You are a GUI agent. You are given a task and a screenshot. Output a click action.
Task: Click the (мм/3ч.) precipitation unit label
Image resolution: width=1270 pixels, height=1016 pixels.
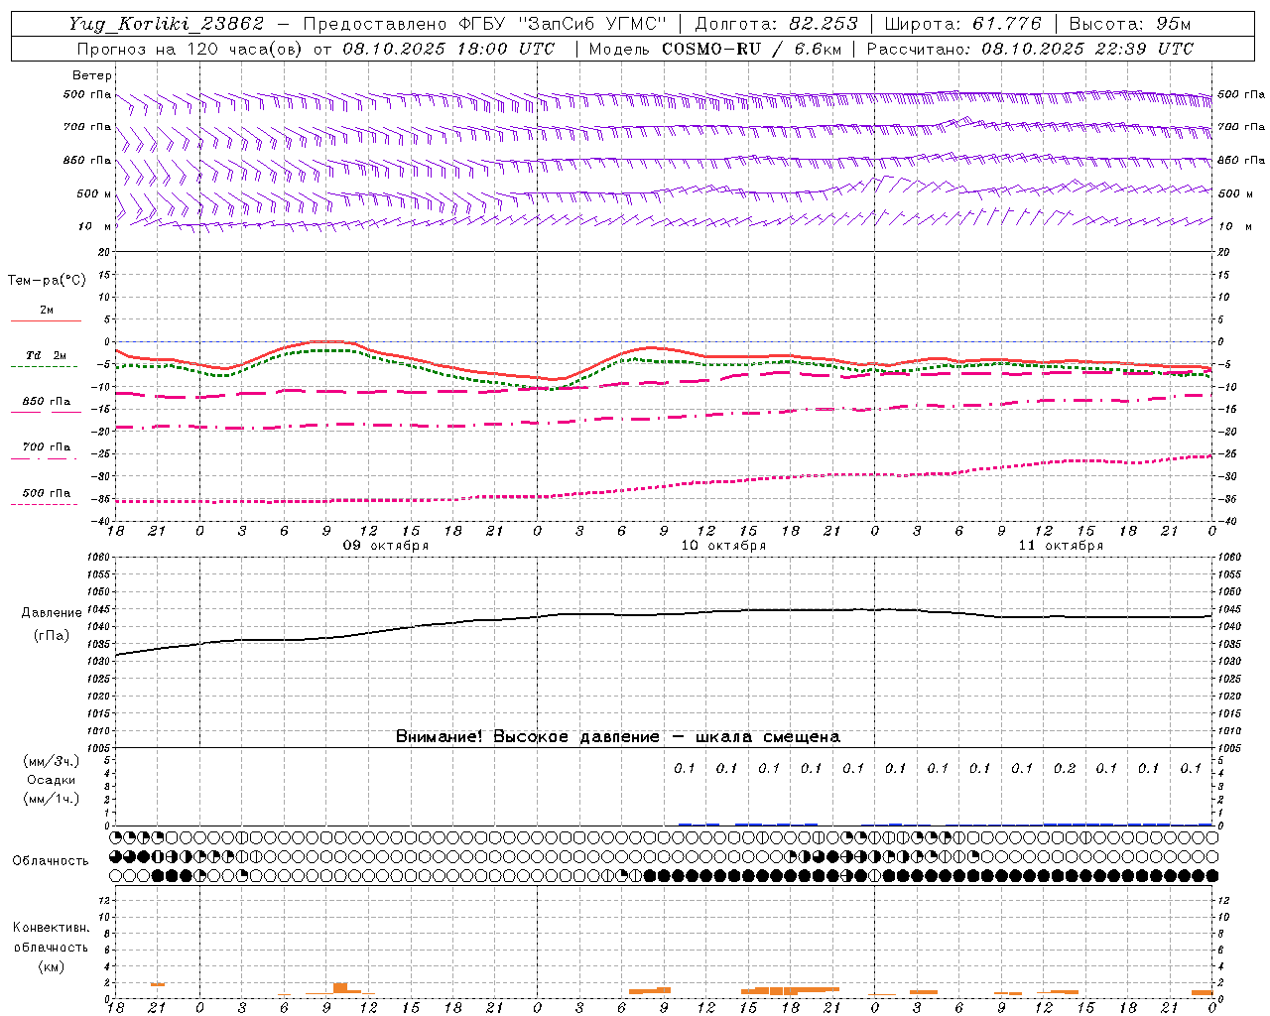[52, 761]
